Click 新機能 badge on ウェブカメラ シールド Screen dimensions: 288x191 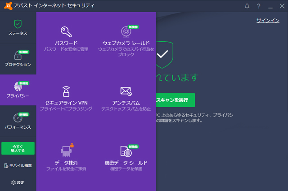[x=133, y=27]
